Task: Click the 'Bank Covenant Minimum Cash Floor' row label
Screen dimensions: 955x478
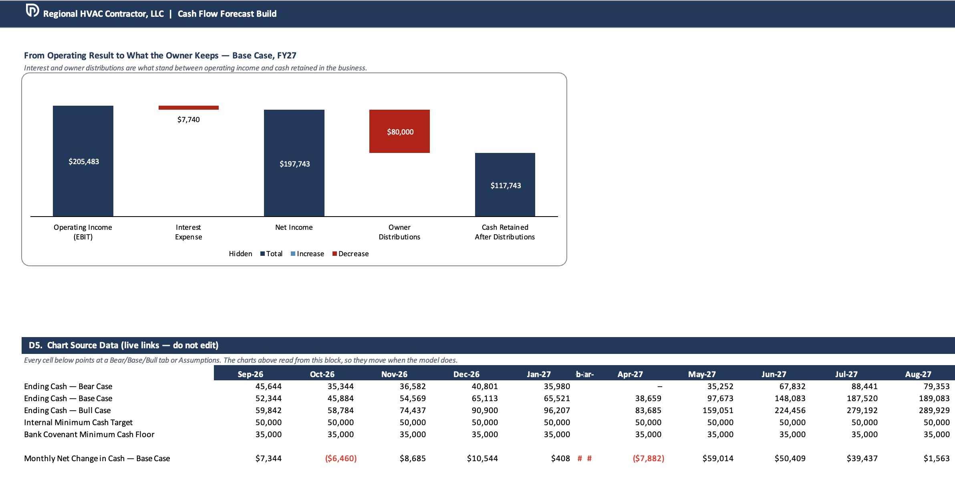Action: pos(89,434)
